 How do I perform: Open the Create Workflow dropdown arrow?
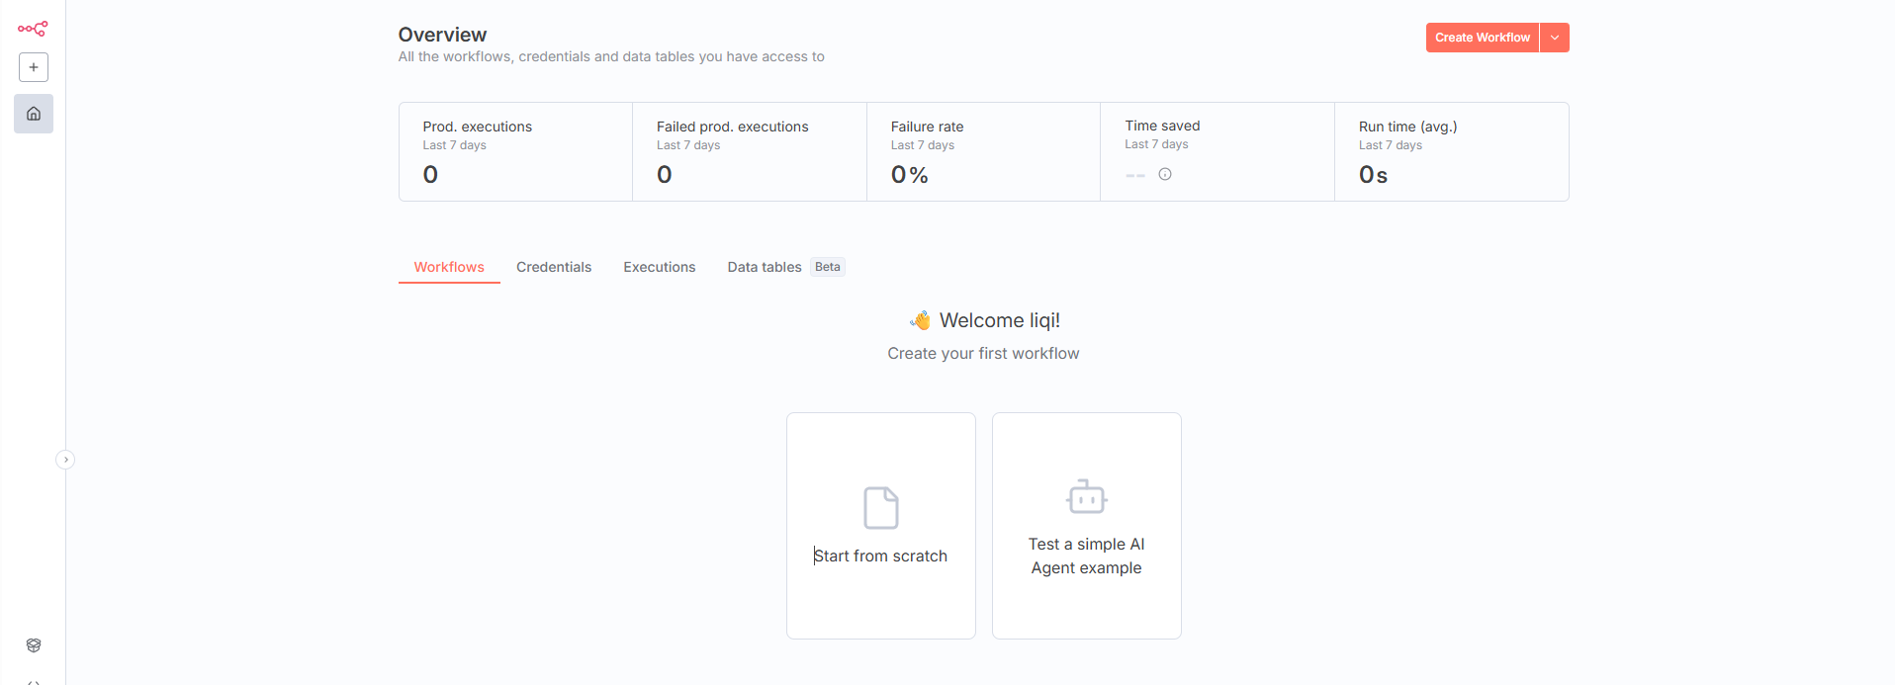[x=1555, y=38]
